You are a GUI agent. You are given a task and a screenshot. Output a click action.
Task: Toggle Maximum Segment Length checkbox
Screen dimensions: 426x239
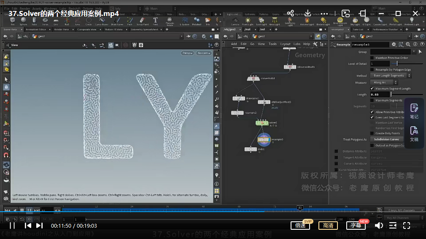[x=372, y=89]
